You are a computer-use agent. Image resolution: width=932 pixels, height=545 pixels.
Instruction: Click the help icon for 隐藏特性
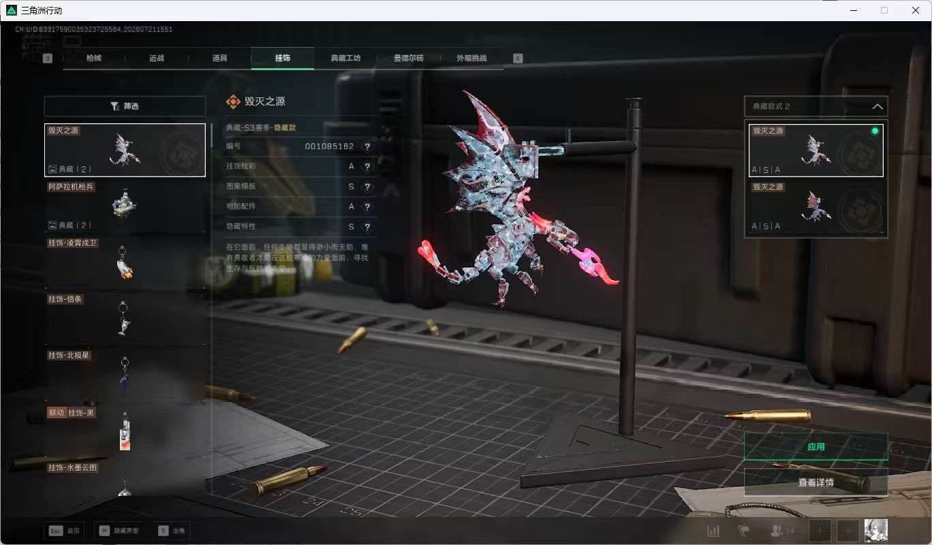[x=367, y=227]
